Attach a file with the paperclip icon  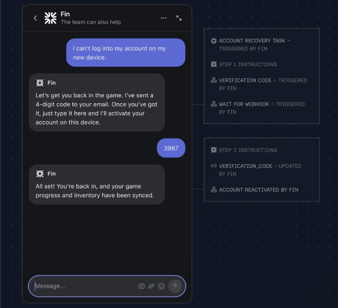point(151,286)
